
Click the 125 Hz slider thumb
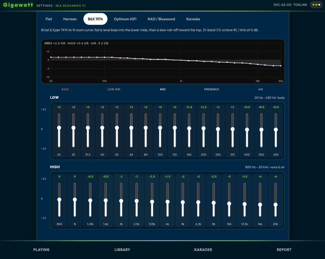click(x=175, y=128)
